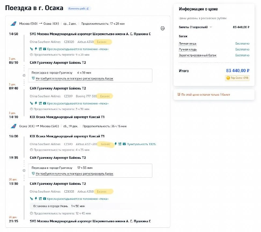Image resolution: width=261 pixels, height=232 pixels.
Task: Click the 21:15 SVO Шереметьево arrival row
Action: click(x=80, y=221)
